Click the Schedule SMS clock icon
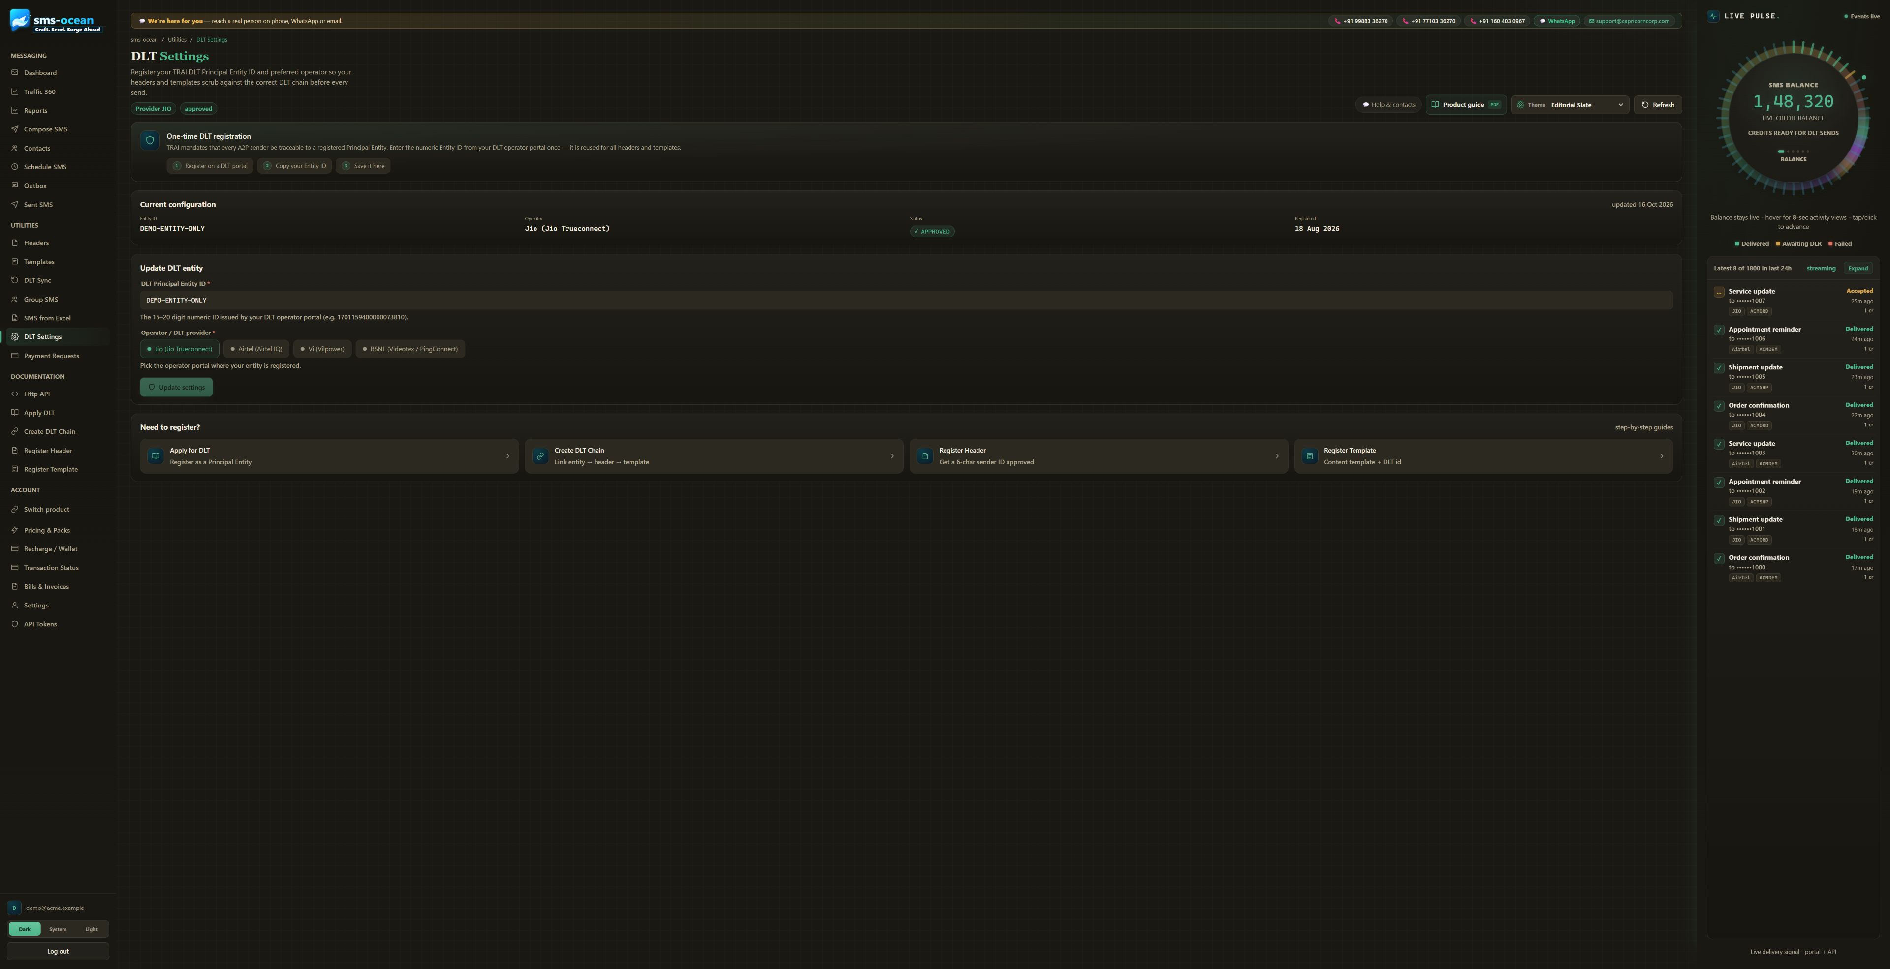This screenshot has height=969, width=1890. pos(15,166)
